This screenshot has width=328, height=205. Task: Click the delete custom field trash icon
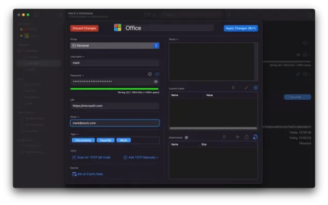click(x=233, y=88)
